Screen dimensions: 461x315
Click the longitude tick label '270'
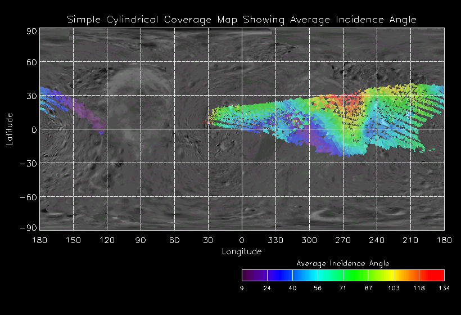click(343, 240)
